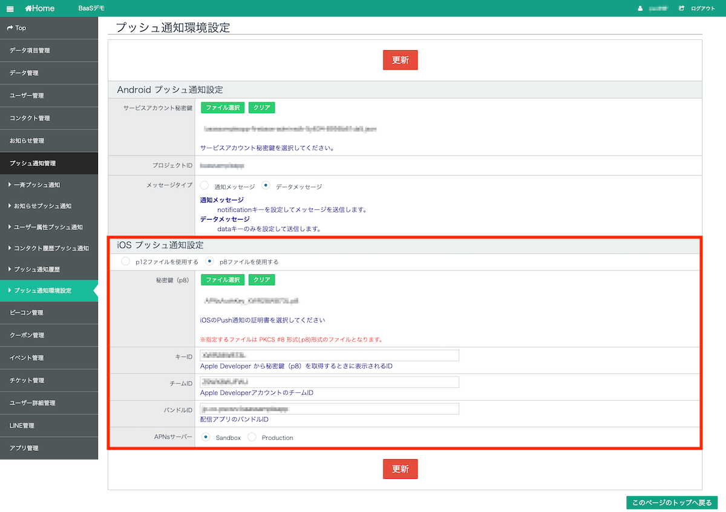Click the 配信アプリのバンドルID hint text

click(234, 419)
